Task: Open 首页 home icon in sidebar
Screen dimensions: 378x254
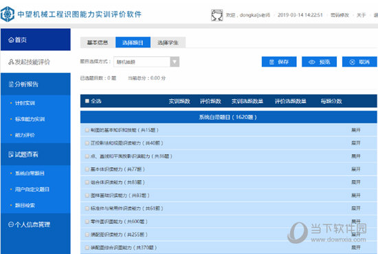Action: pos(11,40)
